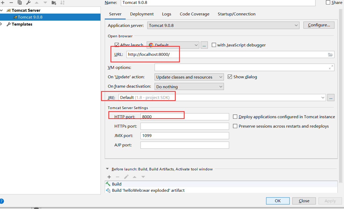Screen dimensions: 344x209
Task: Open Application server dropdown
Action: point(223,25)
